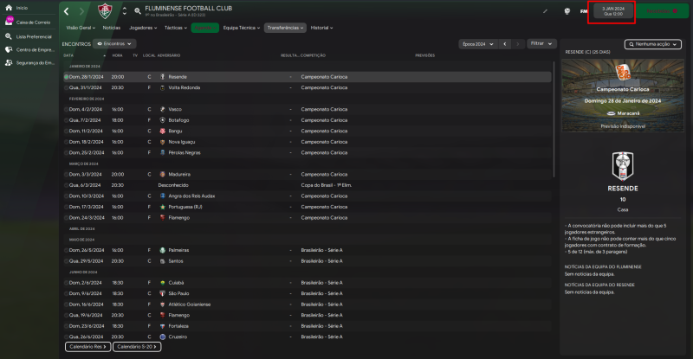Click the back navigation arrow

(x=68, y=11)
